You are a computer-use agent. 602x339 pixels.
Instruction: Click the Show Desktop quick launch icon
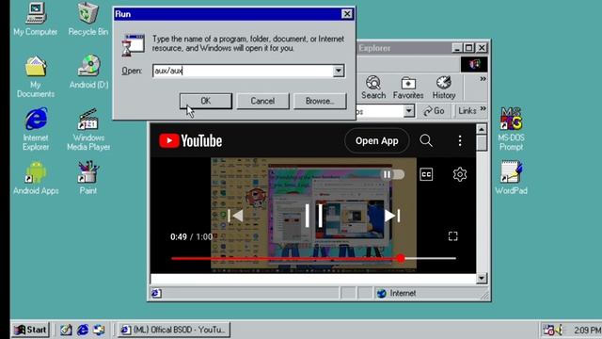tap(66, 330)
